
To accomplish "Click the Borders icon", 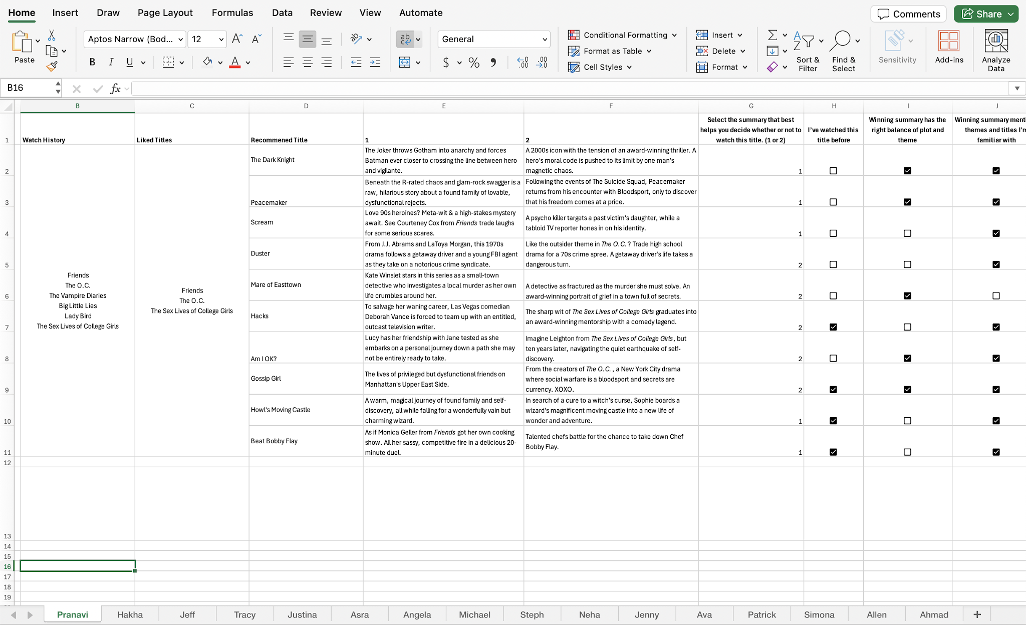I will 168,62.
